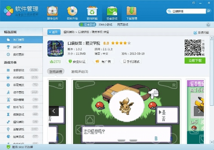Click the 2573 download count icon
The width and height of the screenshot is (214, 150).
tap(52, 61)
